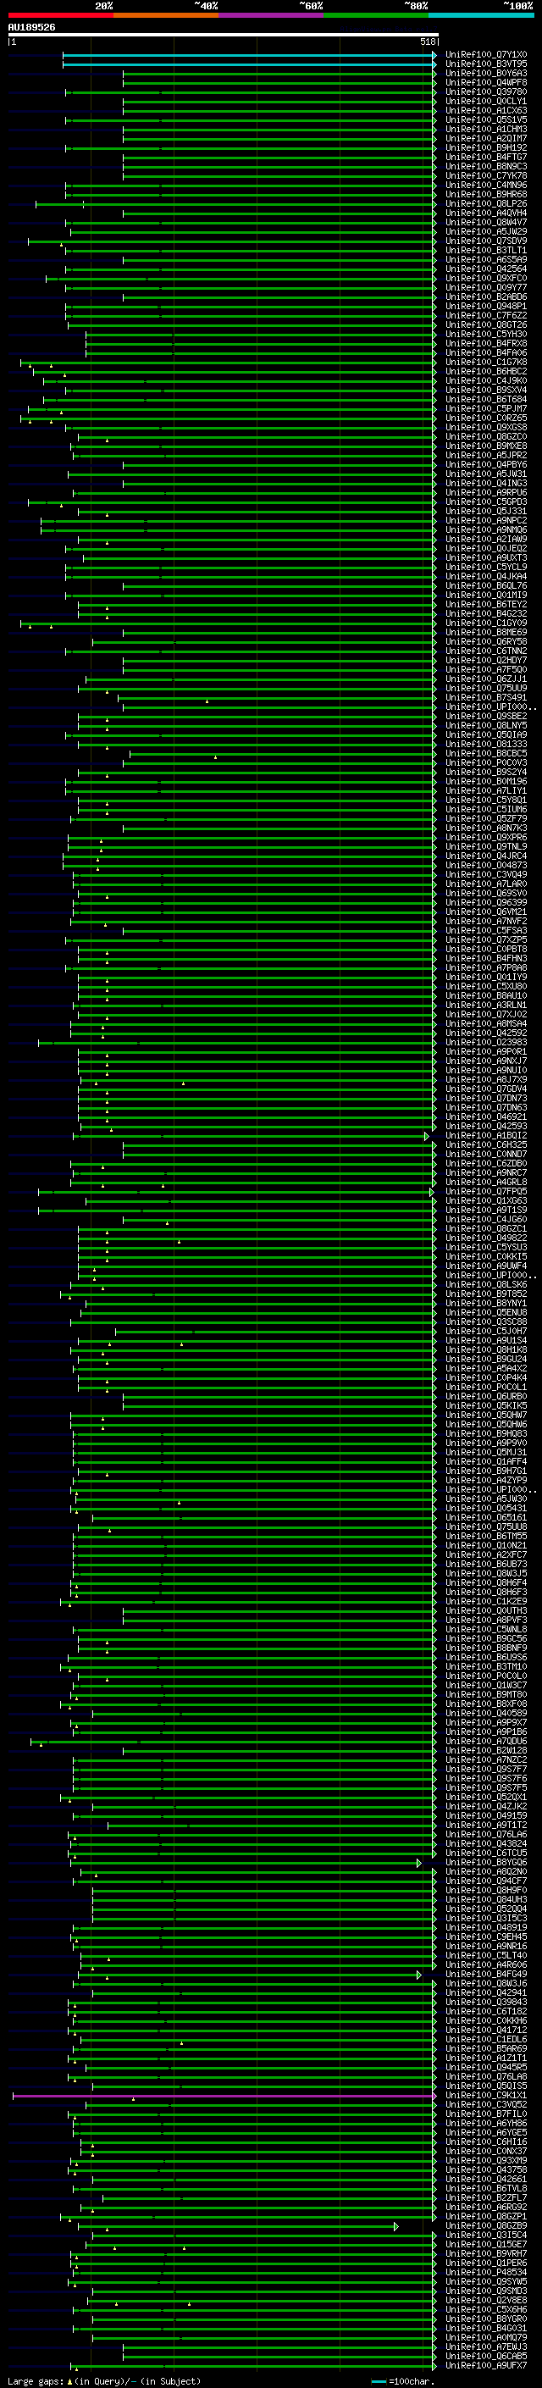This screenshot has height=2388, width=542.
Task: Select hit label UniRef100_C7YK78
Action: 486,175
